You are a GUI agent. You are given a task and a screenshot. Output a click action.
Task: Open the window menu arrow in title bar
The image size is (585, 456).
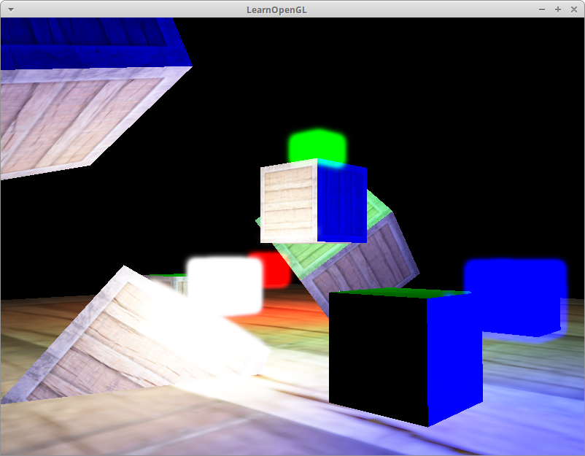click(10, 9)
